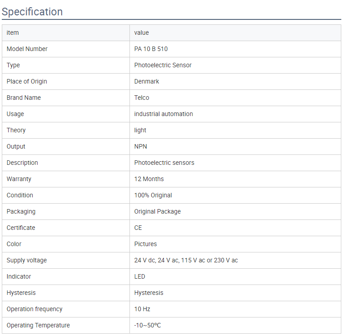This screenshot has width=349, height=336.
Task: Click the Pictures color value
Action: 145,244
